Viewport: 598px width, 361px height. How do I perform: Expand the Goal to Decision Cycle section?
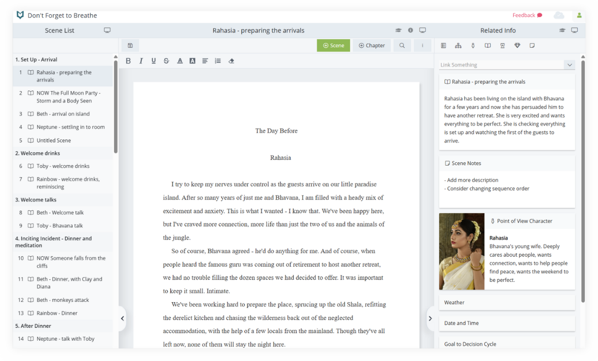click(507, 343)
